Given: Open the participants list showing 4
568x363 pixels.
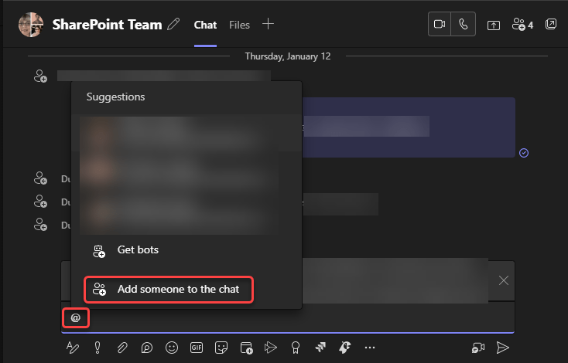Looking at the screenshot, I should pyautogui.click(x=522, y=25).
